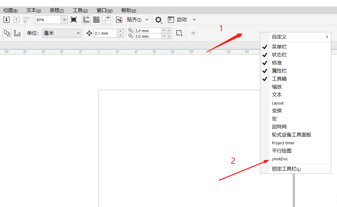Open the 窗口 menu
The height and width of the screenshot is (207, 337).
coord(104,10)
